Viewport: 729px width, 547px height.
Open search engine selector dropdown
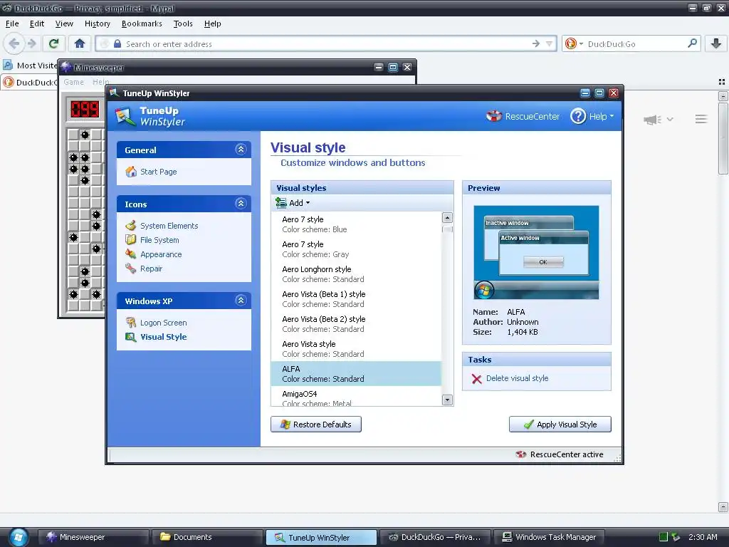click(575, 43)
